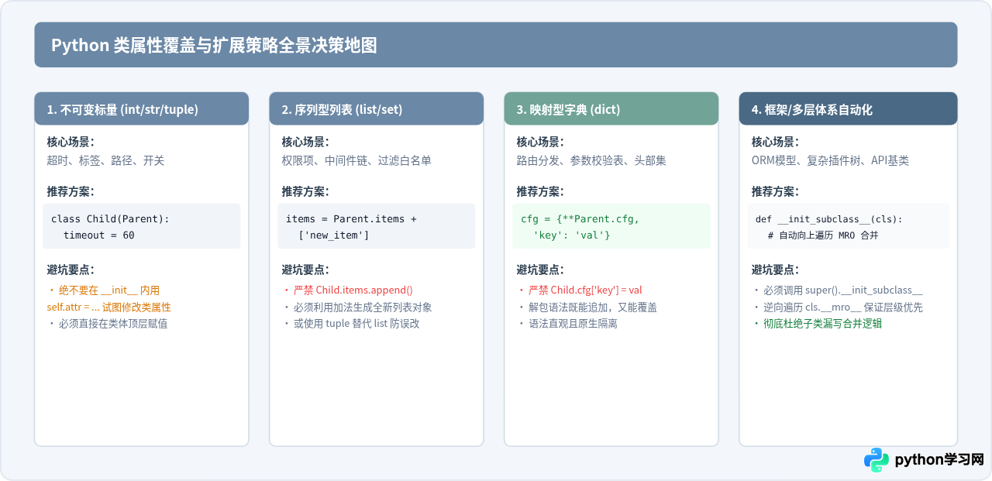Click the title 'Python 类属性覆盖与扩展策略全景决策地图'
The height and width of the screenshot is (481, 992).
coord(214,45)
